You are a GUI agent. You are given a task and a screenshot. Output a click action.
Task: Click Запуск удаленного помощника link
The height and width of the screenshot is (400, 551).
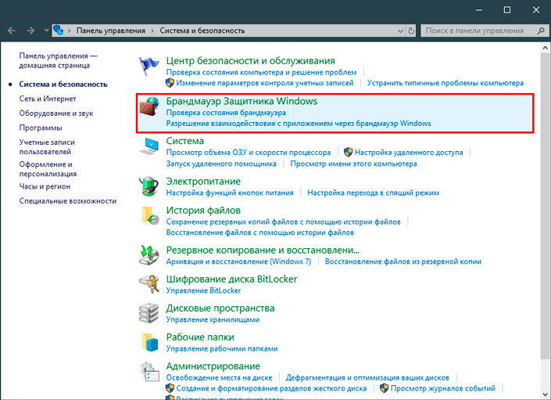pos(221,164)
